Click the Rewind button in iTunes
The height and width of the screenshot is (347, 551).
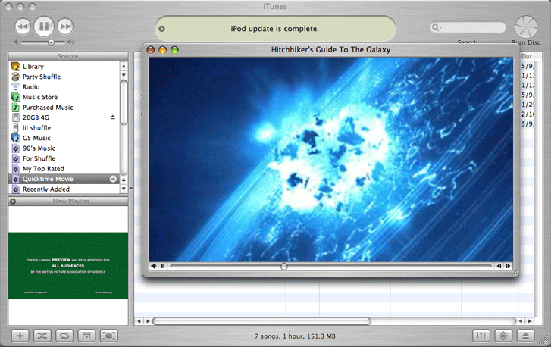(23, 27)
